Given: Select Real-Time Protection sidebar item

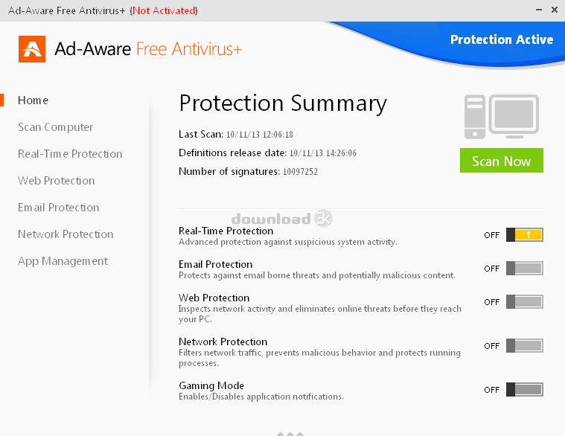Looking at the screenshot, I should (70, 154).
